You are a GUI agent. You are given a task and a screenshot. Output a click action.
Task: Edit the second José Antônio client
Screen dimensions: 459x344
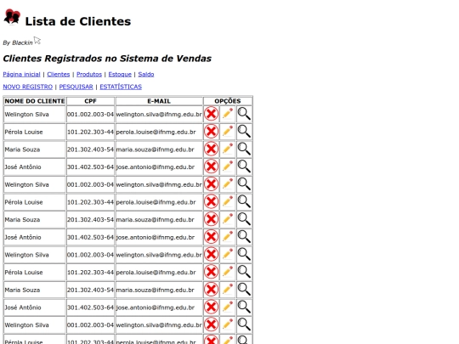228,236
